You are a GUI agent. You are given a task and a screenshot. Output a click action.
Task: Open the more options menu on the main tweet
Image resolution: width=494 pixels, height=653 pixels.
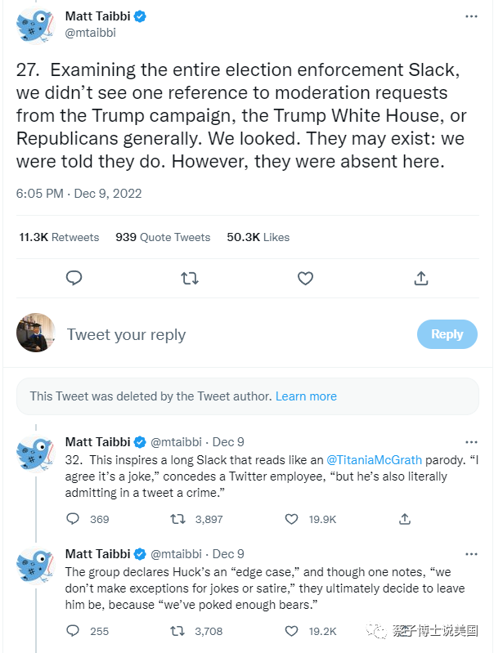click(x=471, y=16)
